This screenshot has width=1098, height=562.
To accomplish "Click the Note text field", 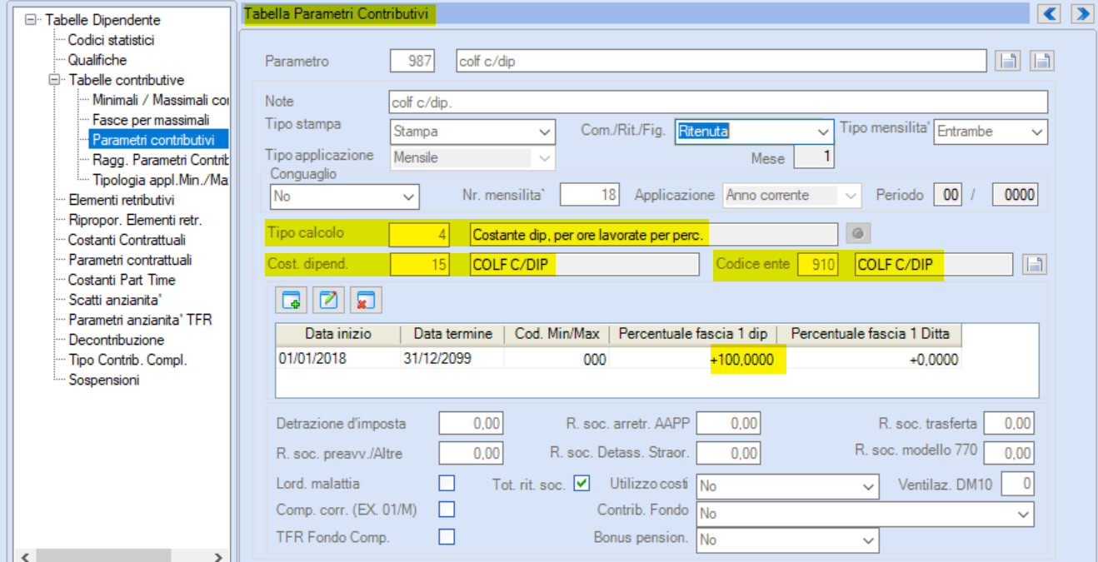I will tap(718, 102).
